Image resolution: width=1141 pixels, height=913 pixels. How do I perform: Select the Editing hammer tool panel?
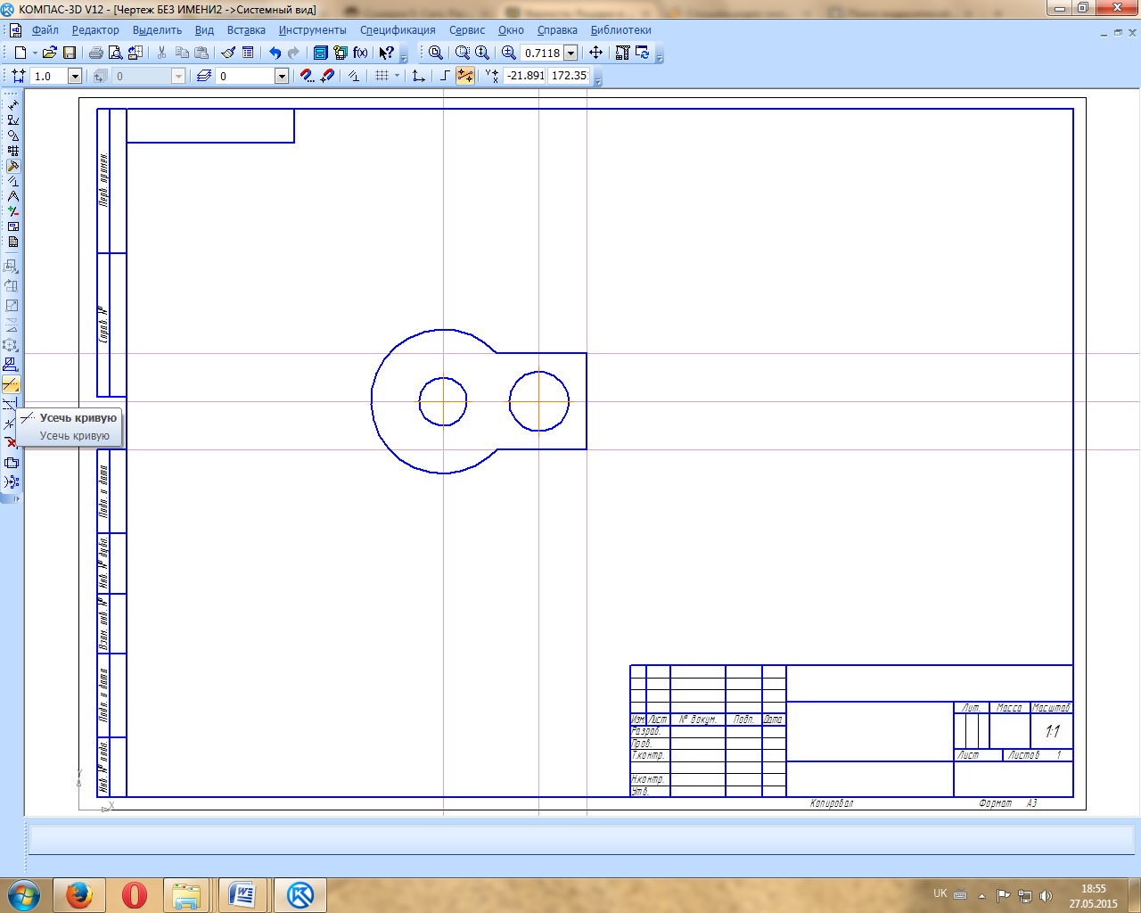point(12,166)
